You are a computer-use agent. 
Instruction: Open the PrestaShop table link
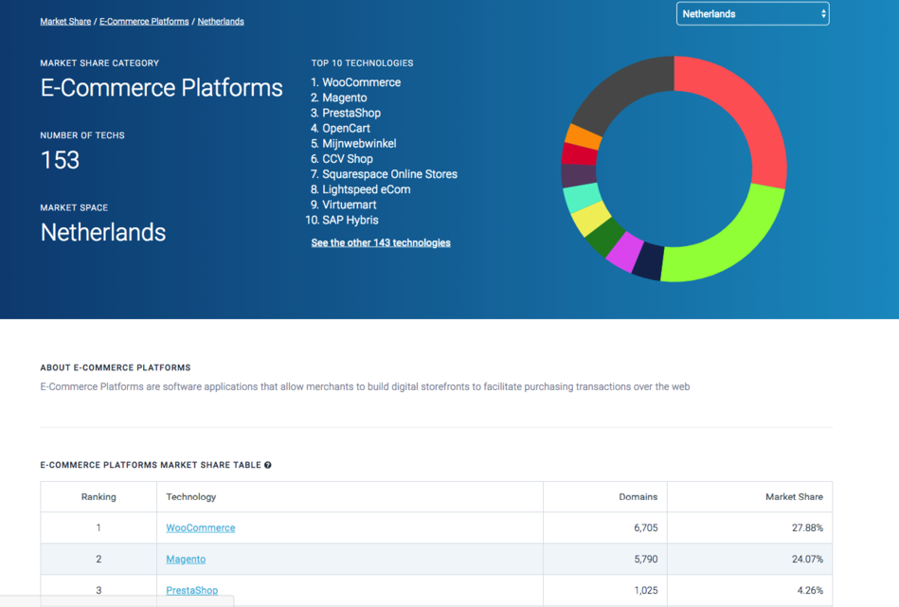[x=192, y=590]
